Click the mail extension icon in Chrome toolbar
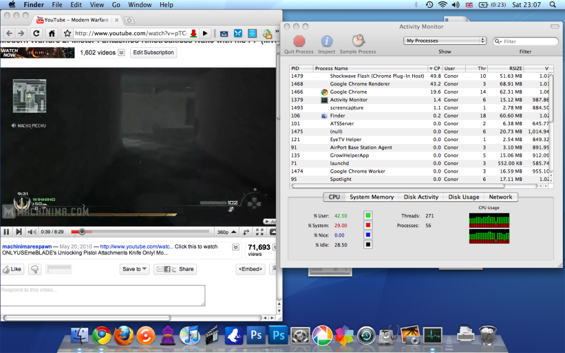Image resolution: width=565 pixels, height=353 pixels. pyautogui.click(x=224, y=34)
